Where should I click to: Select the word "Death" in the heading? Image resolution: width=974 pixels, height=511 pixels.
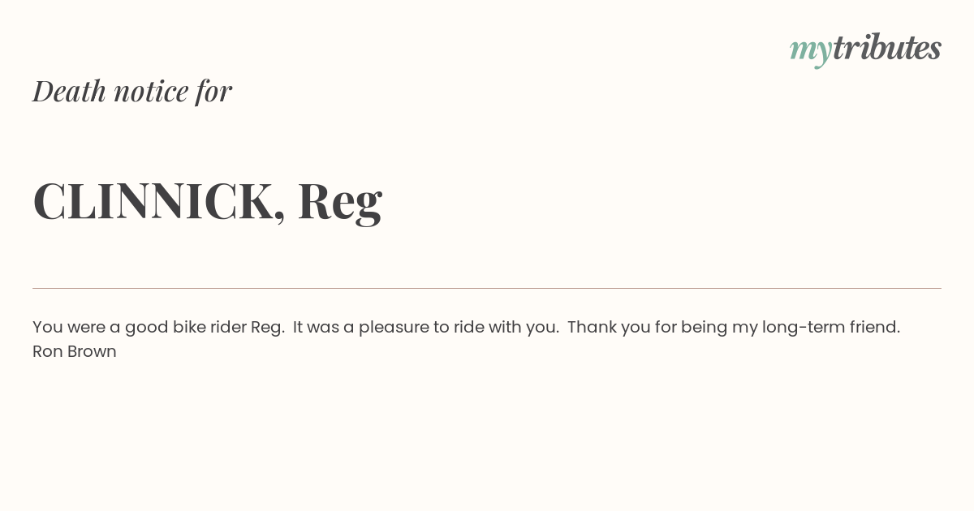point(69,91)
